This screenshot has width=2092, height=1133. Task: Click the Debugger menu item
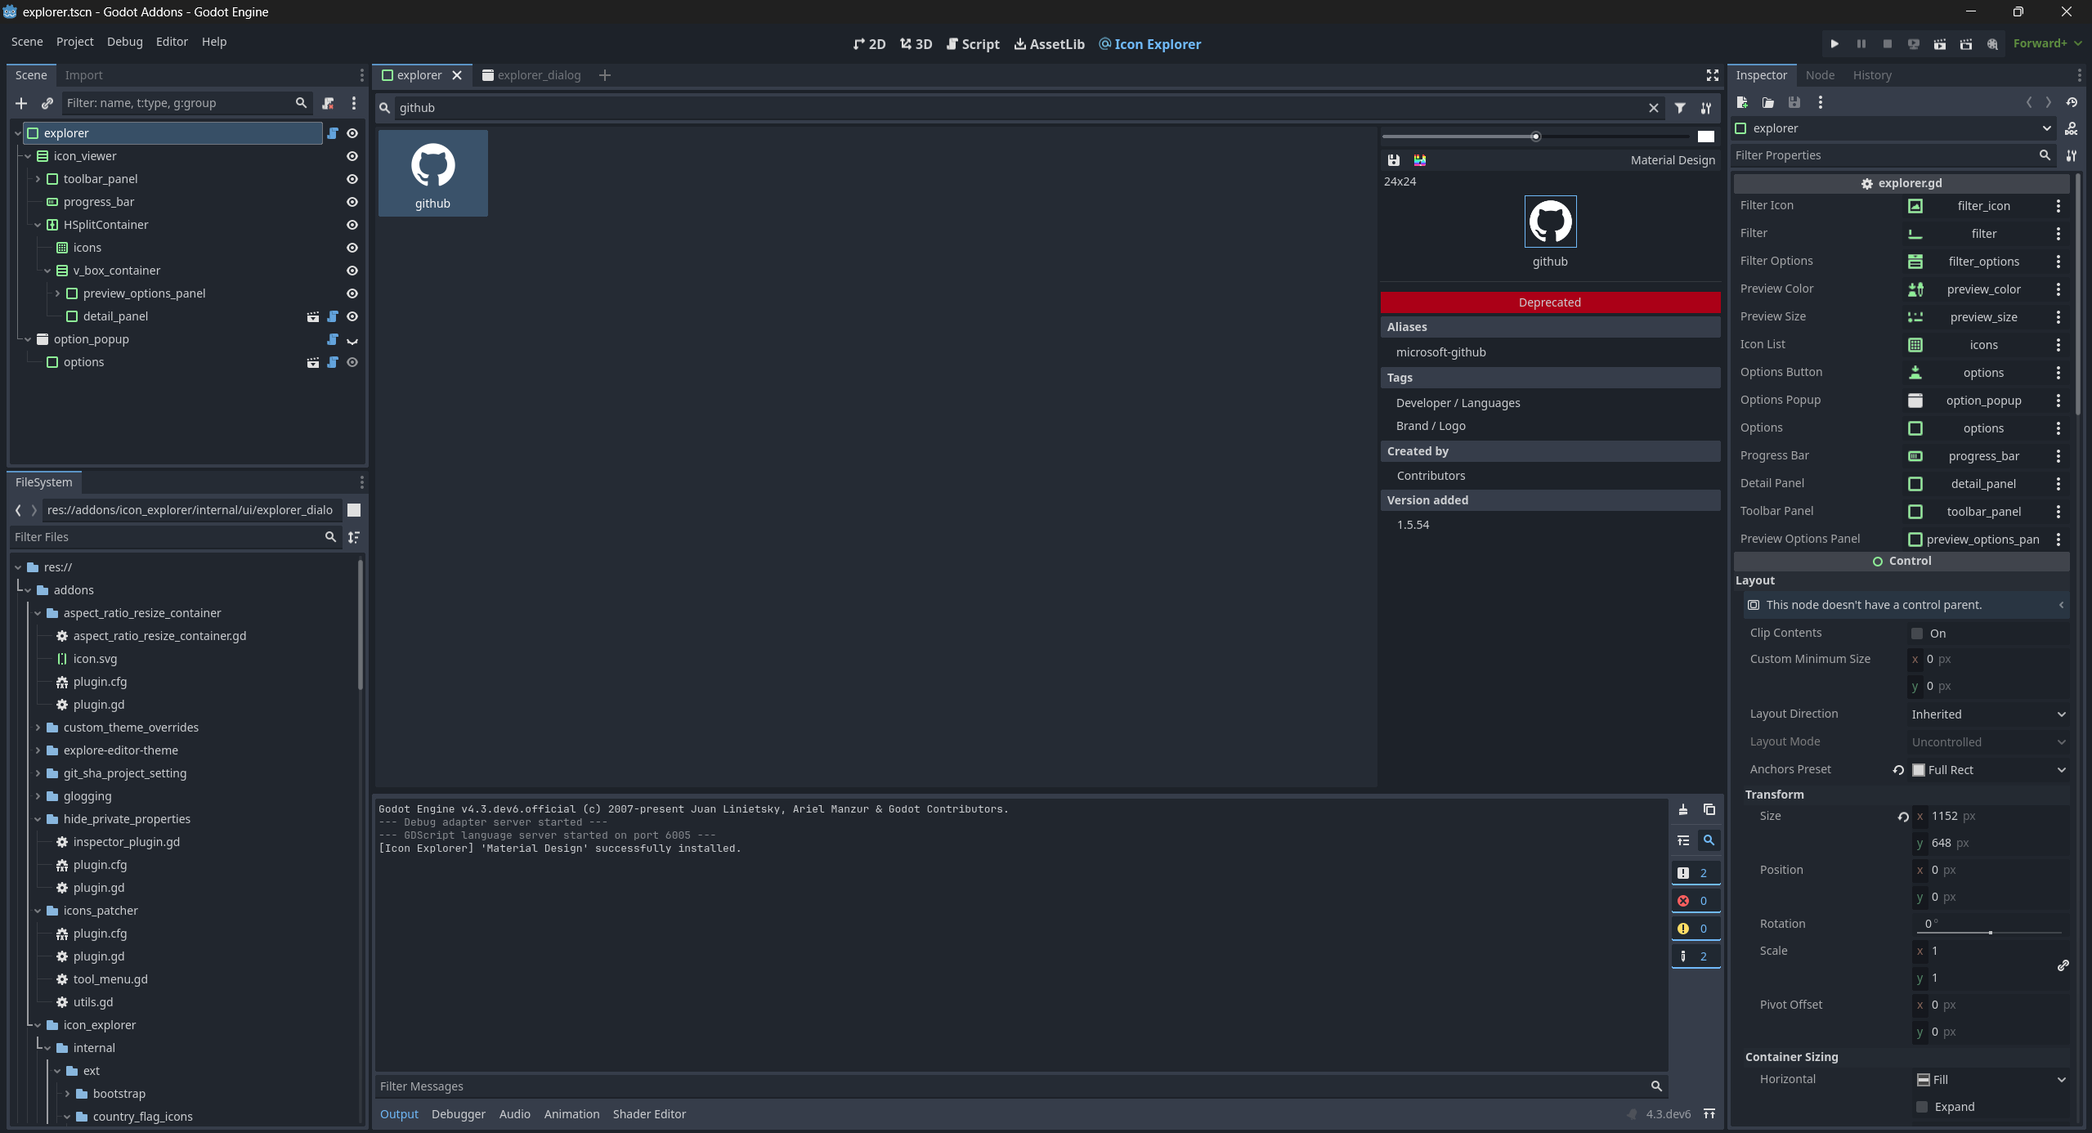pyautogui.click(x=458, y=1113)
